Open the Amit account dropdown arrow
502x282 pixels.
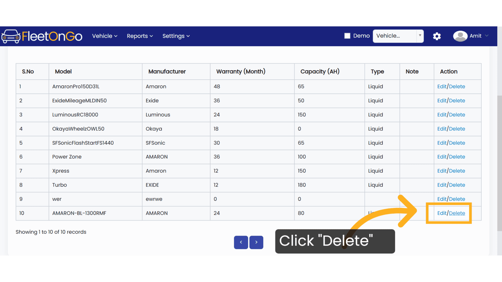(x=487, y=36)
